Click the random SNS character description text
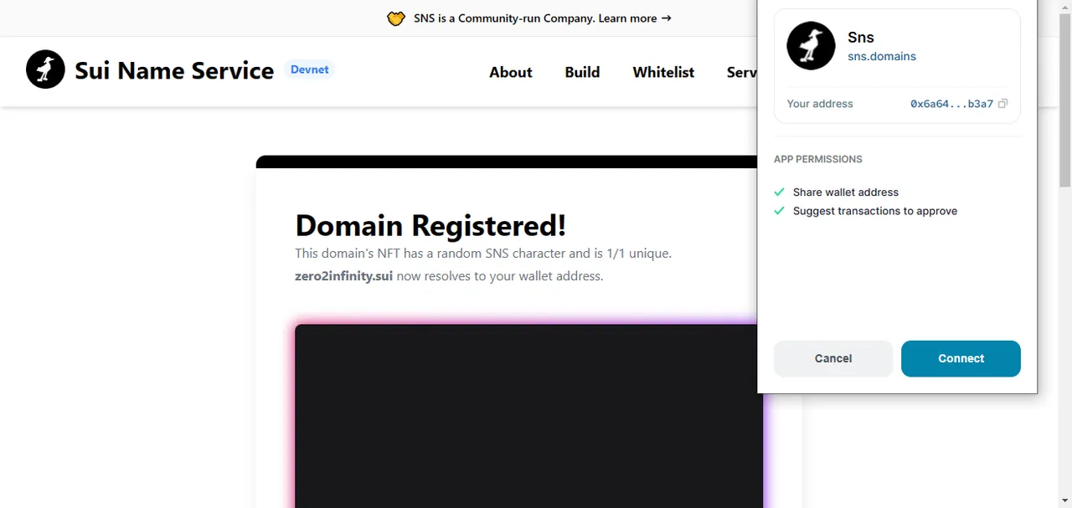This screenshot has height=508, width=1072. point(483,253)
